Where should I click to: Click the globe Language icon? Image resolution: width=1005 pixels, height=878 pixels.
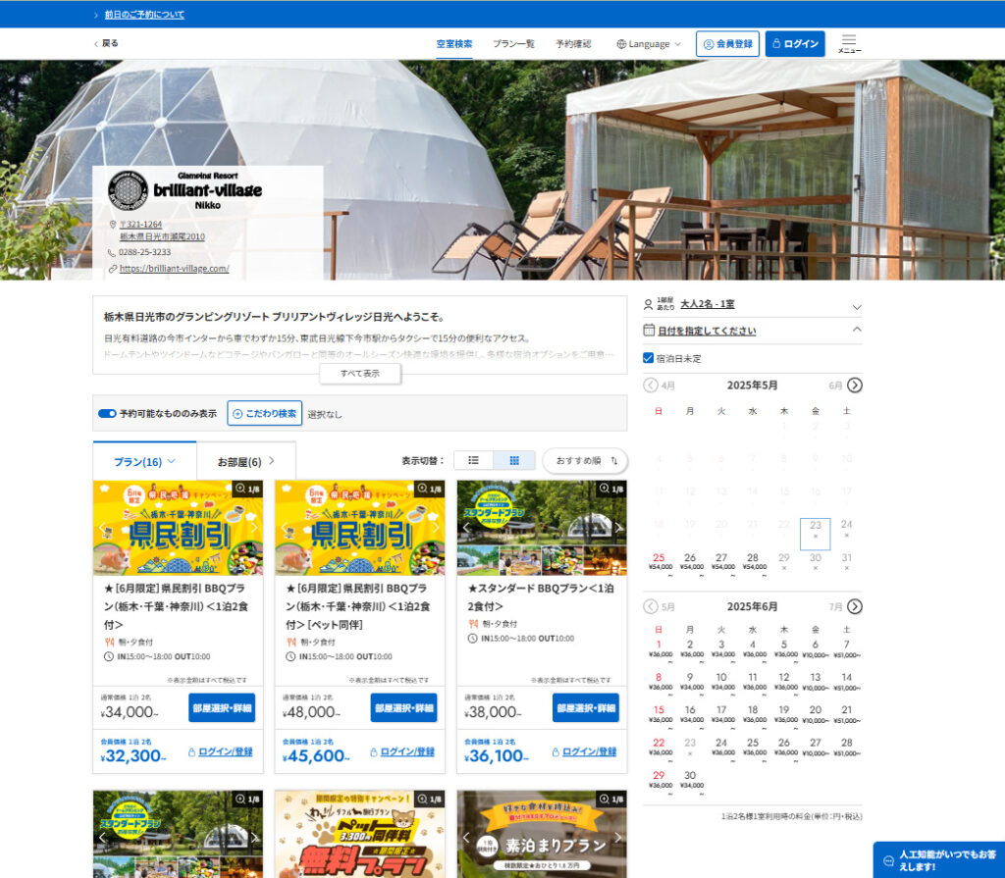point(621,44)
